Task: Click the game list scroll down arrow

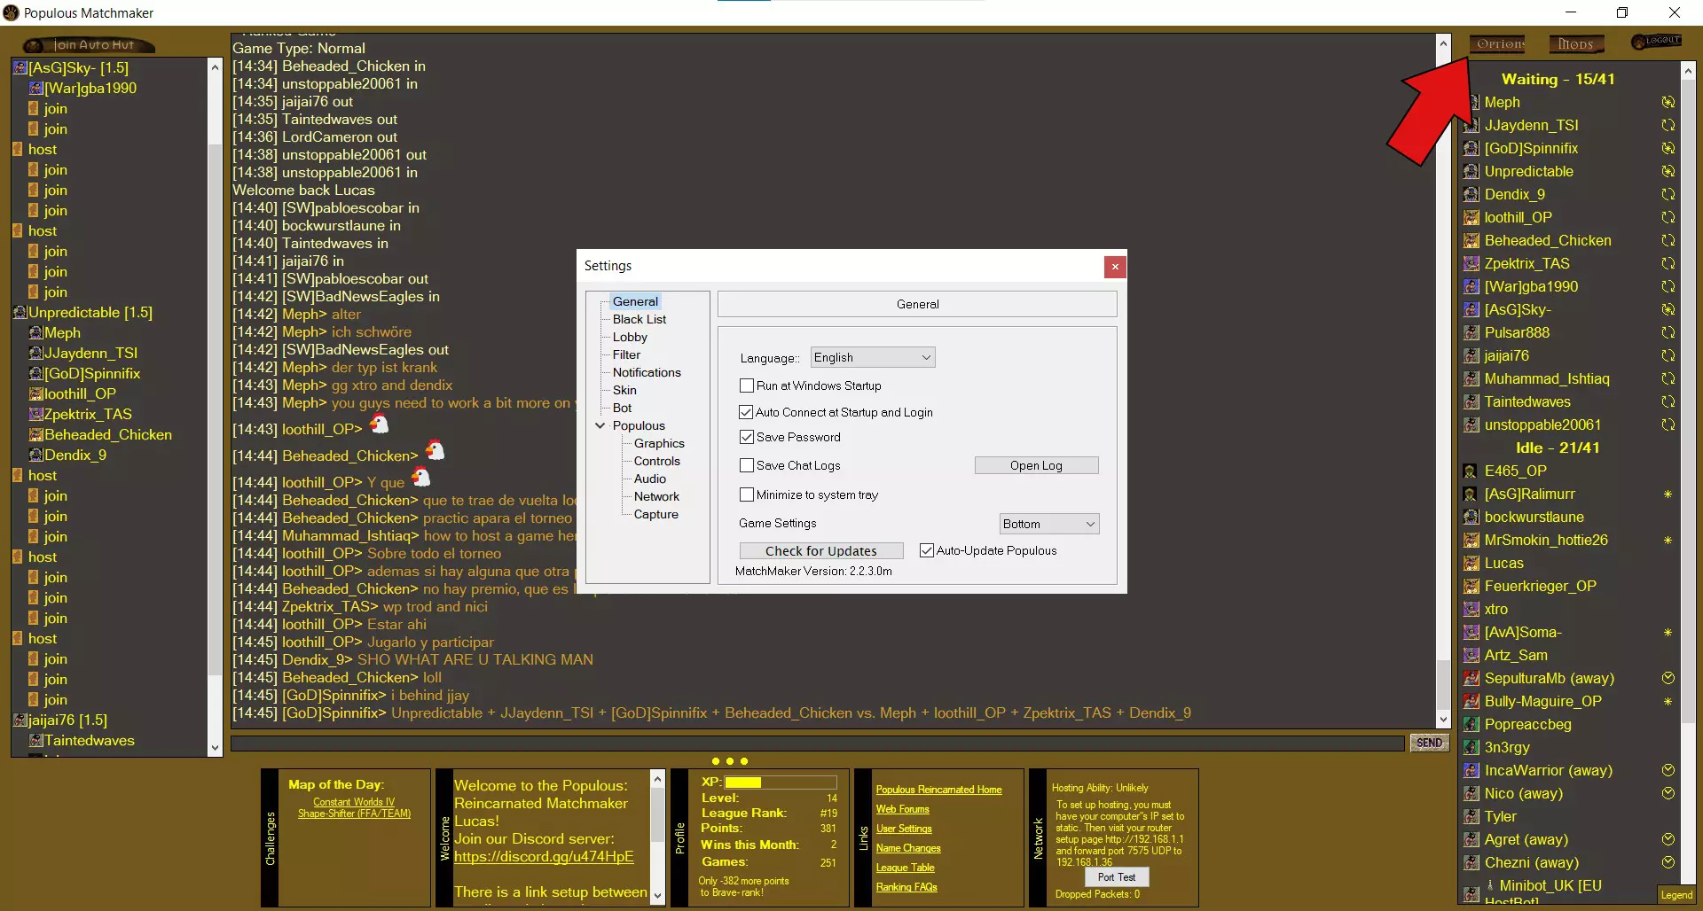Action: pos(215,748)
